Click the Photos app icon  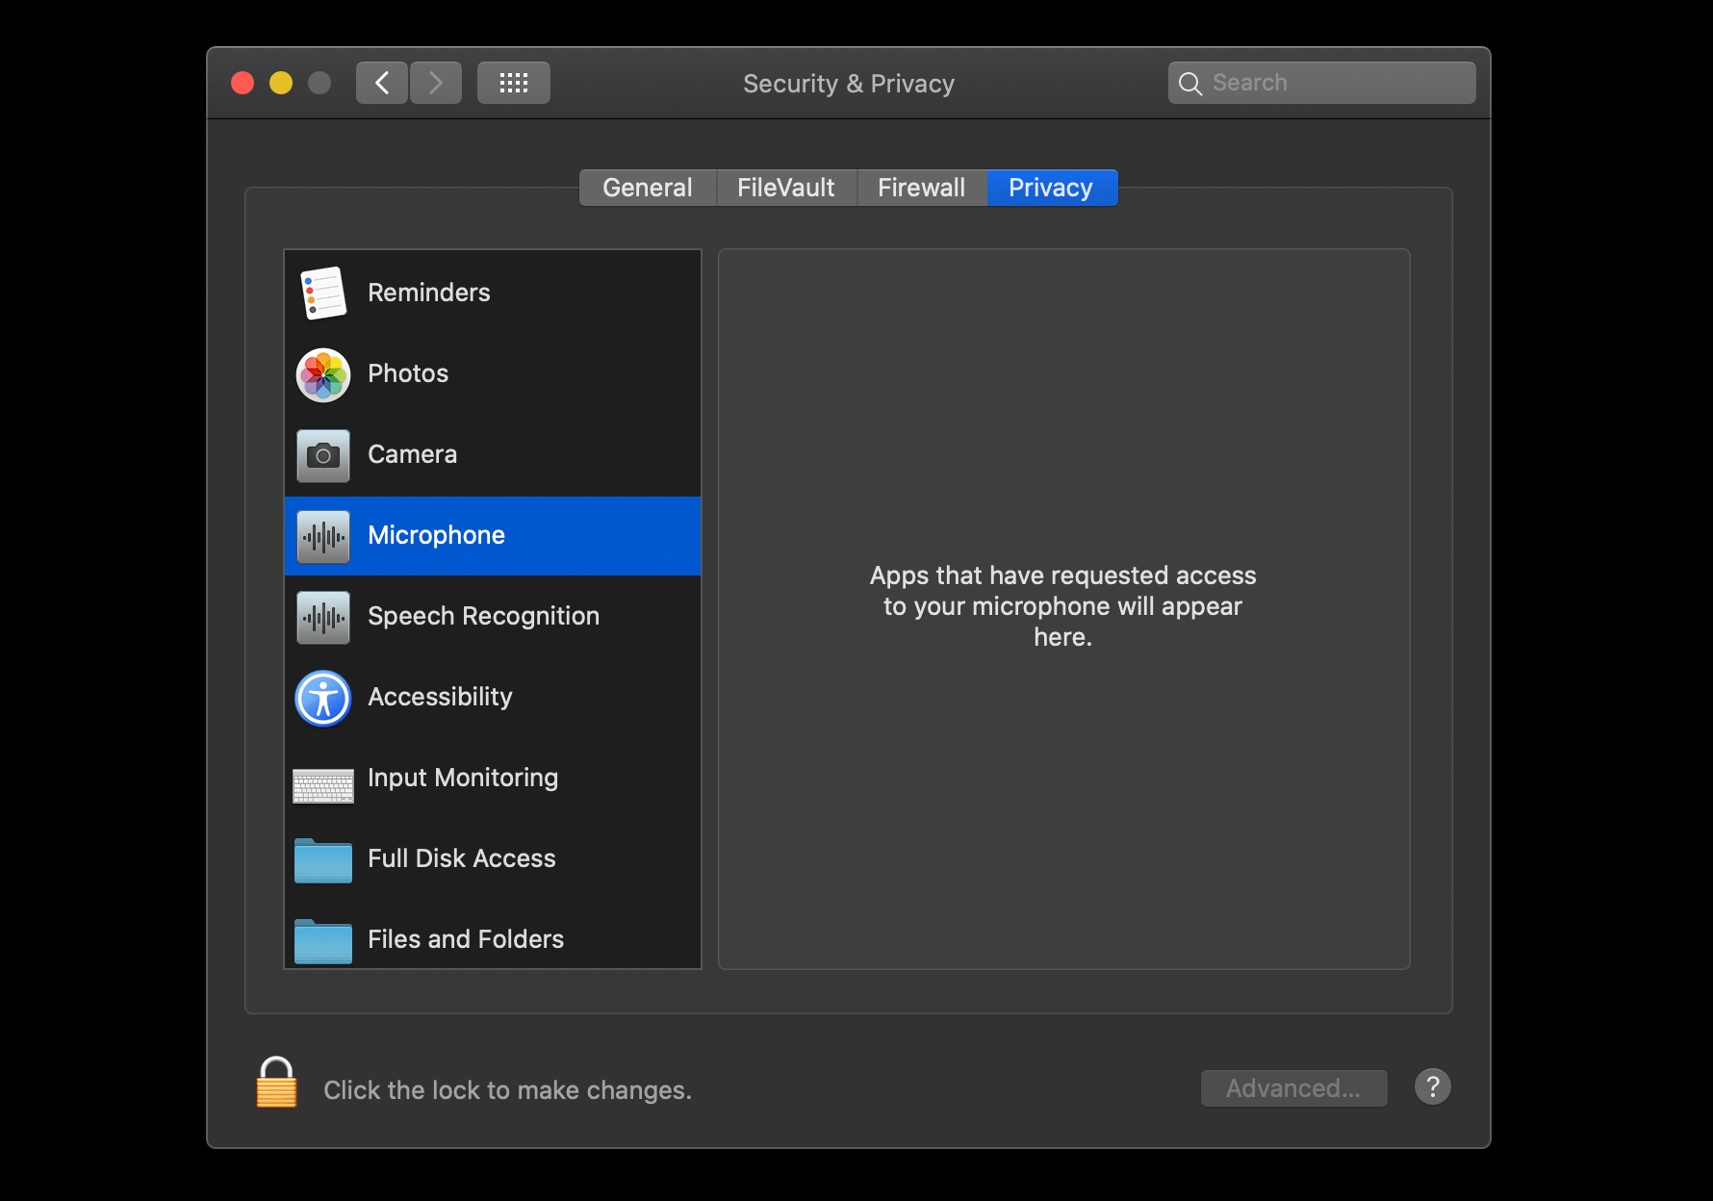(323, 374)
